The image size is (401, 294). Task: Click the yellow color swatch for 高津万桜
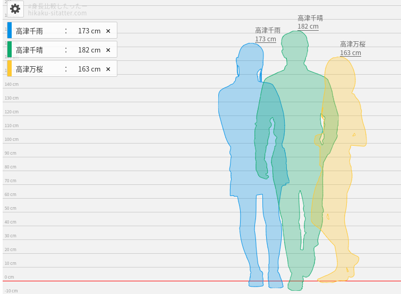coord(10,69)
